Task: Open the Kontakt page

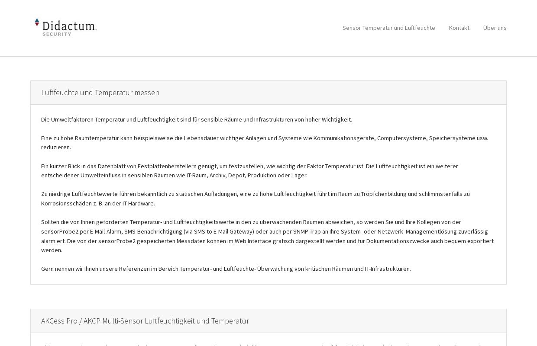Action: (459, 28)
